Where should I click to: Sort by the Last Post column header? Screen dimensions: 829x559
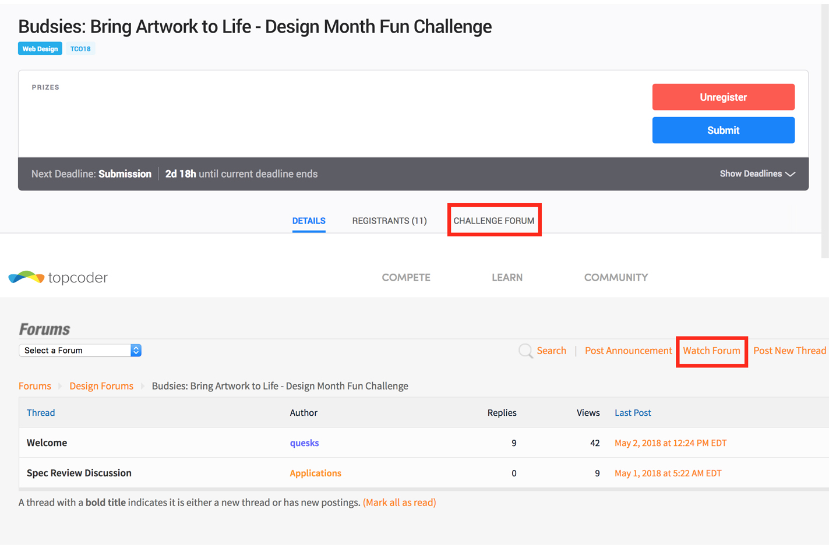[x=633, y=413]
